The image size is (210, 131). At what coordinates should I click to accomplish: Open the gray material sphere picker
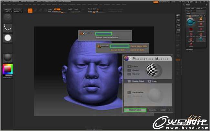click(8, 58)
